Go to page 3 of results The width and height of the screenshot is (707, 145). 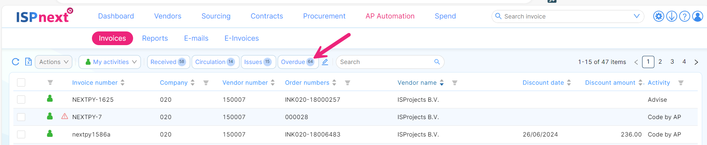[x=672, y=62]
